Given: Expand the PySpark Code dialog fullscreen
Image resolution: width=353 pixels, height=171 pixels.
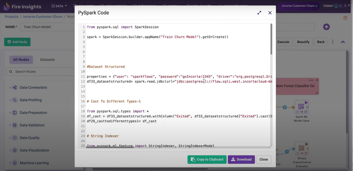Looking at the screenshot, I should click(x=259, y=13).
